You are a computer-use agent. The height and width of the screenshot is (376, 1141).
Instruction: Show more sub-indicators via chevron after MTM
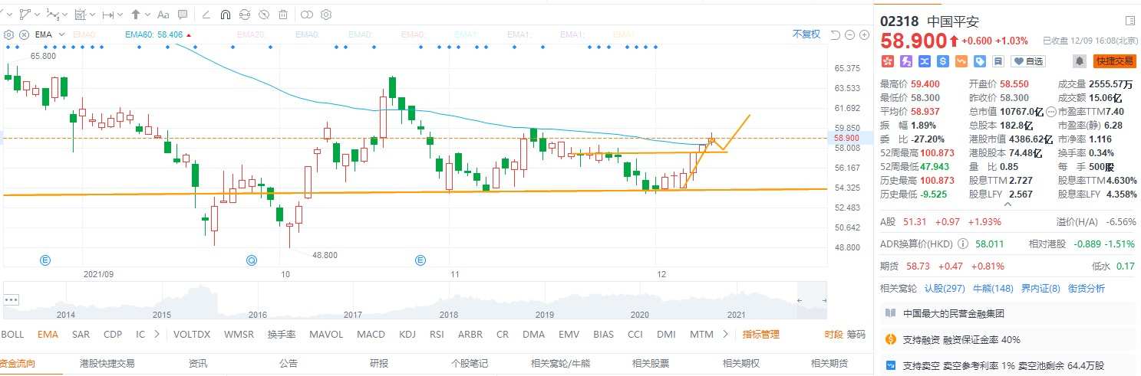[724, 334]
